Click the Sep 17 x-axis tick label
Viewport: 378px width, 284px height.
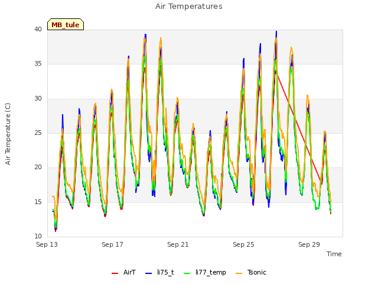112,244
